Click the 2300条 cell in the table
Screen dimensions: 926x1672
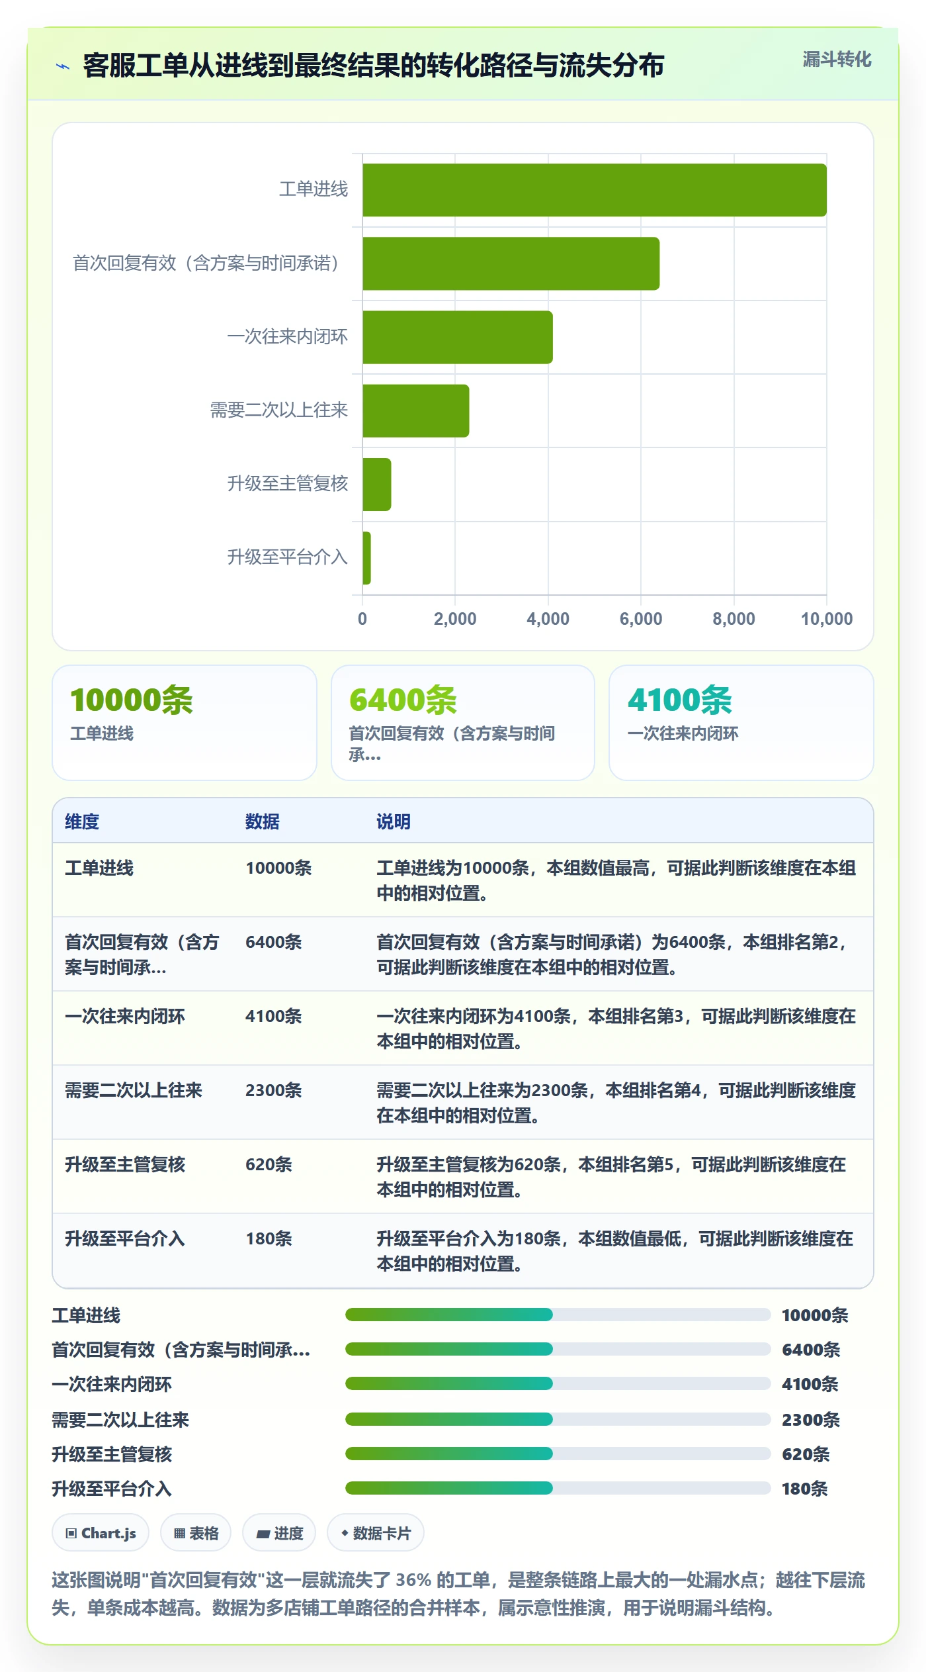(274, 1090)
